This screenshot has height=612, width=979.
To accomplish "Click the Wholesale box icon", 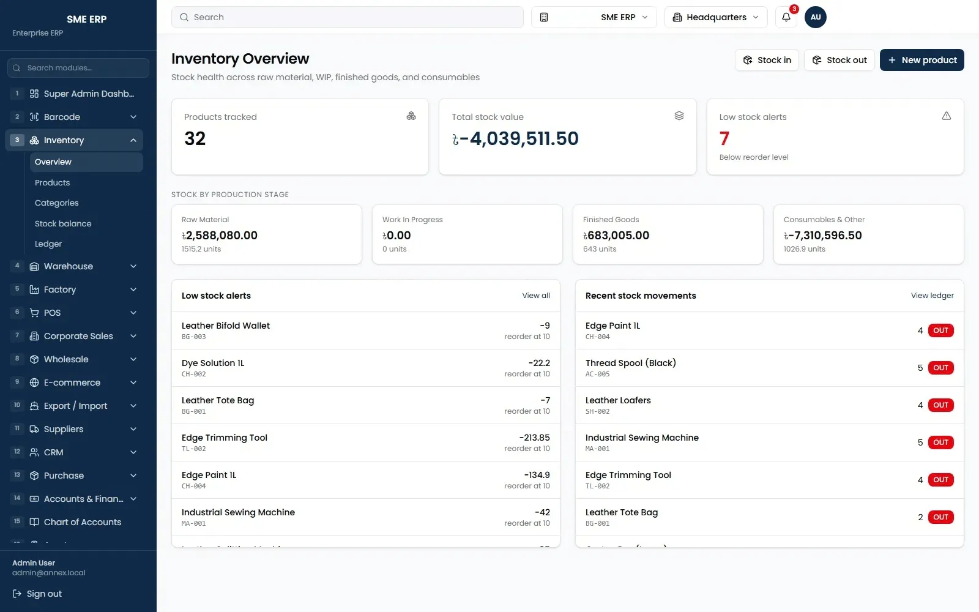I will [x=34, y=359].
